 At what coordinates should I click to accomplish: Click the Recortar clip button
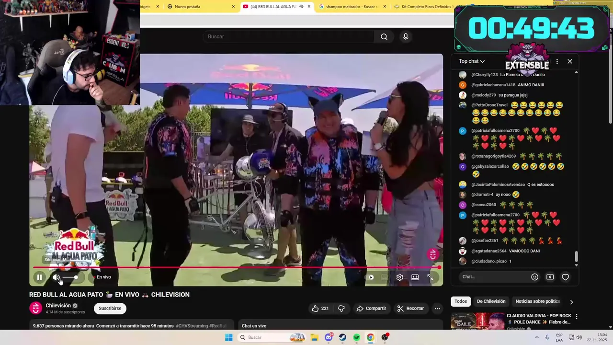click(x=411, y=308)
